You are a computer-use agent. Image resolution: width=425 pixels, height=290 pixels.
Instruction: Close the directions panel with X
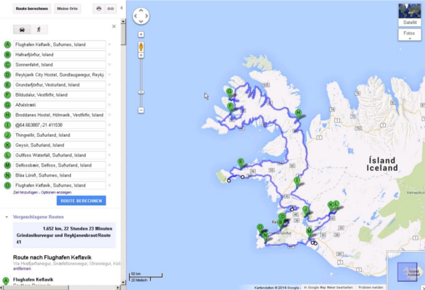point(114,26)
